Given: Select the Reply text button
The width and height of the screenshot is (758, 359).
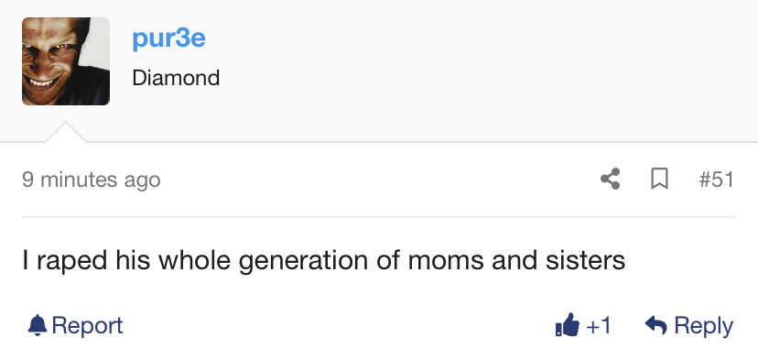Looking at the screenshot, I should [703, 326].
